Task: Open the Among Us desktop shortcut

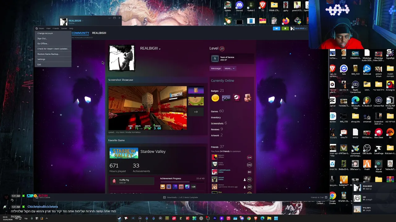Action: (390, 86)
